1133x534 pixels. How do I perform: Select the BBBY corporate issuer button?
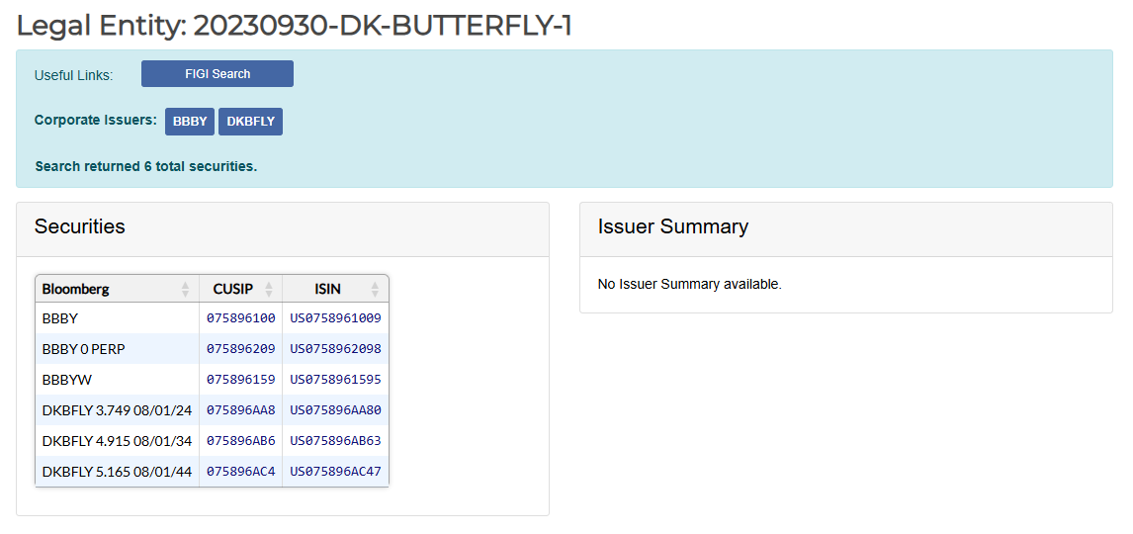coord(190,122)
